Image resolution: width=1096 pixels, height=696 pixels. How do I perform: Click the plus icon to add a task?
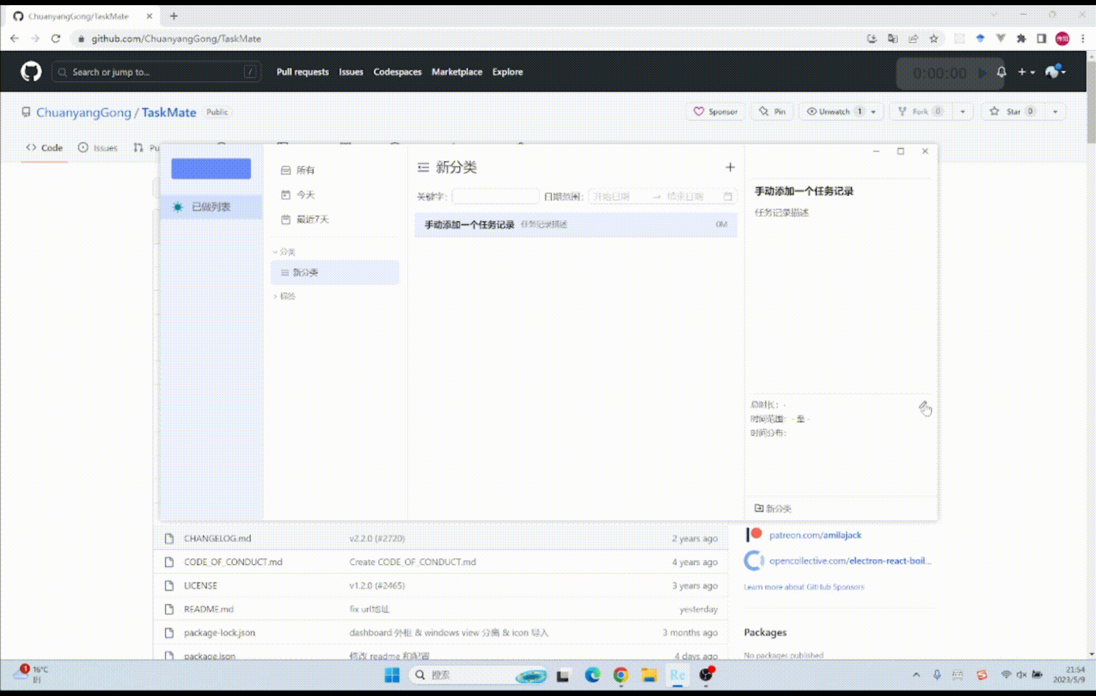pyautogui.click(x=730, y=167)
